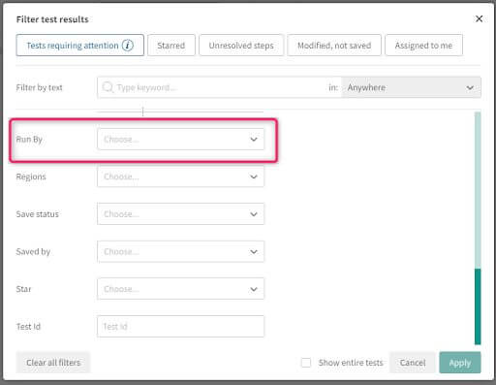This screenshot has width=496, height=385.
Task: Click Clear all filters button
Action: [53, 363]
